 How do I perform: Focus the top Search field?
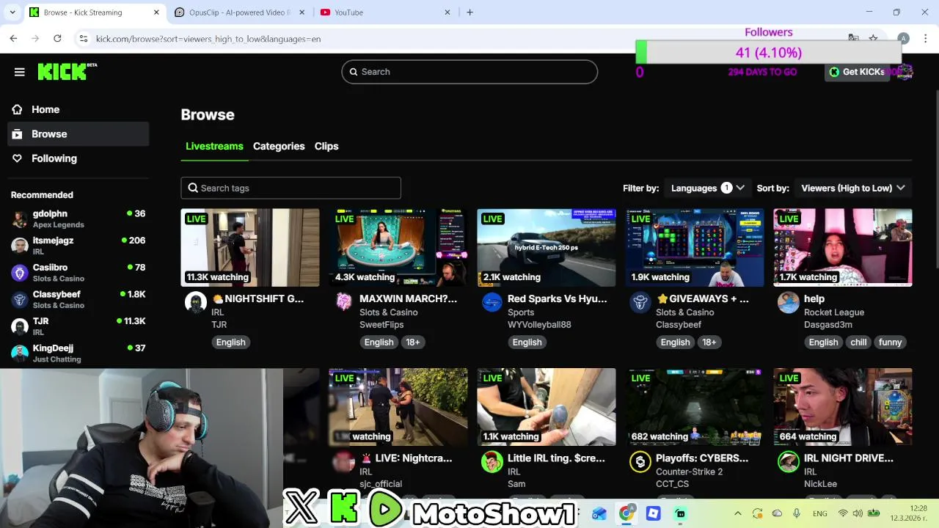click(469, 72)
